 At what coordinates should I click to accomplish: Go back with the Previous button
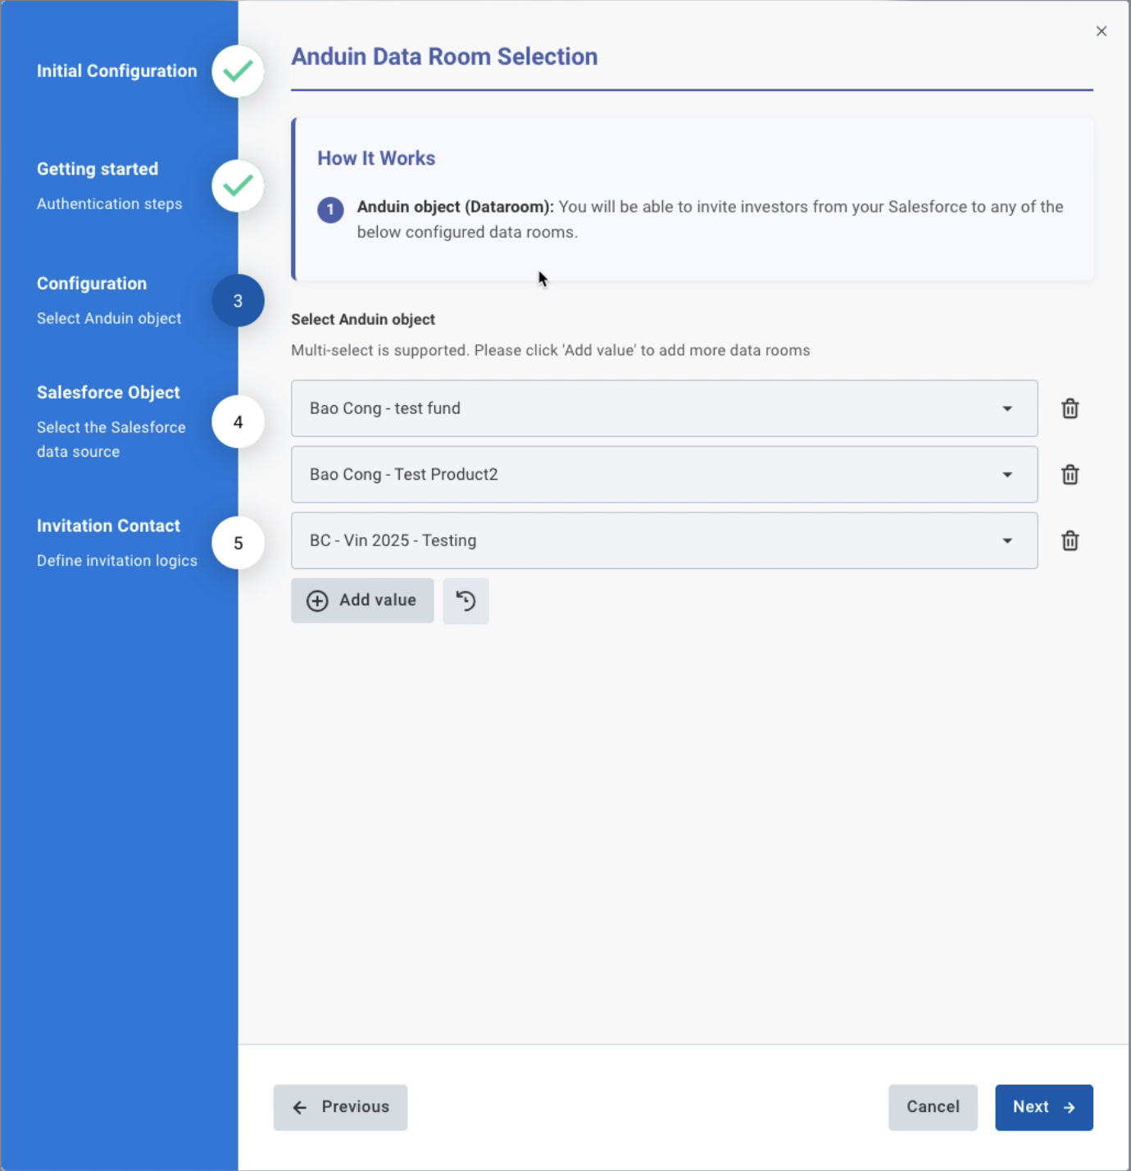pos(340,1108)
